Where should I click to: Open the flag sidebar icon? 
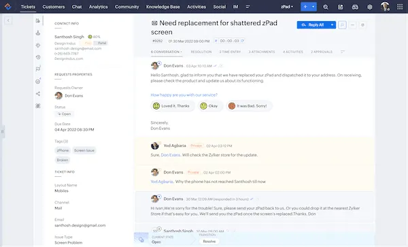click(38, 69)
